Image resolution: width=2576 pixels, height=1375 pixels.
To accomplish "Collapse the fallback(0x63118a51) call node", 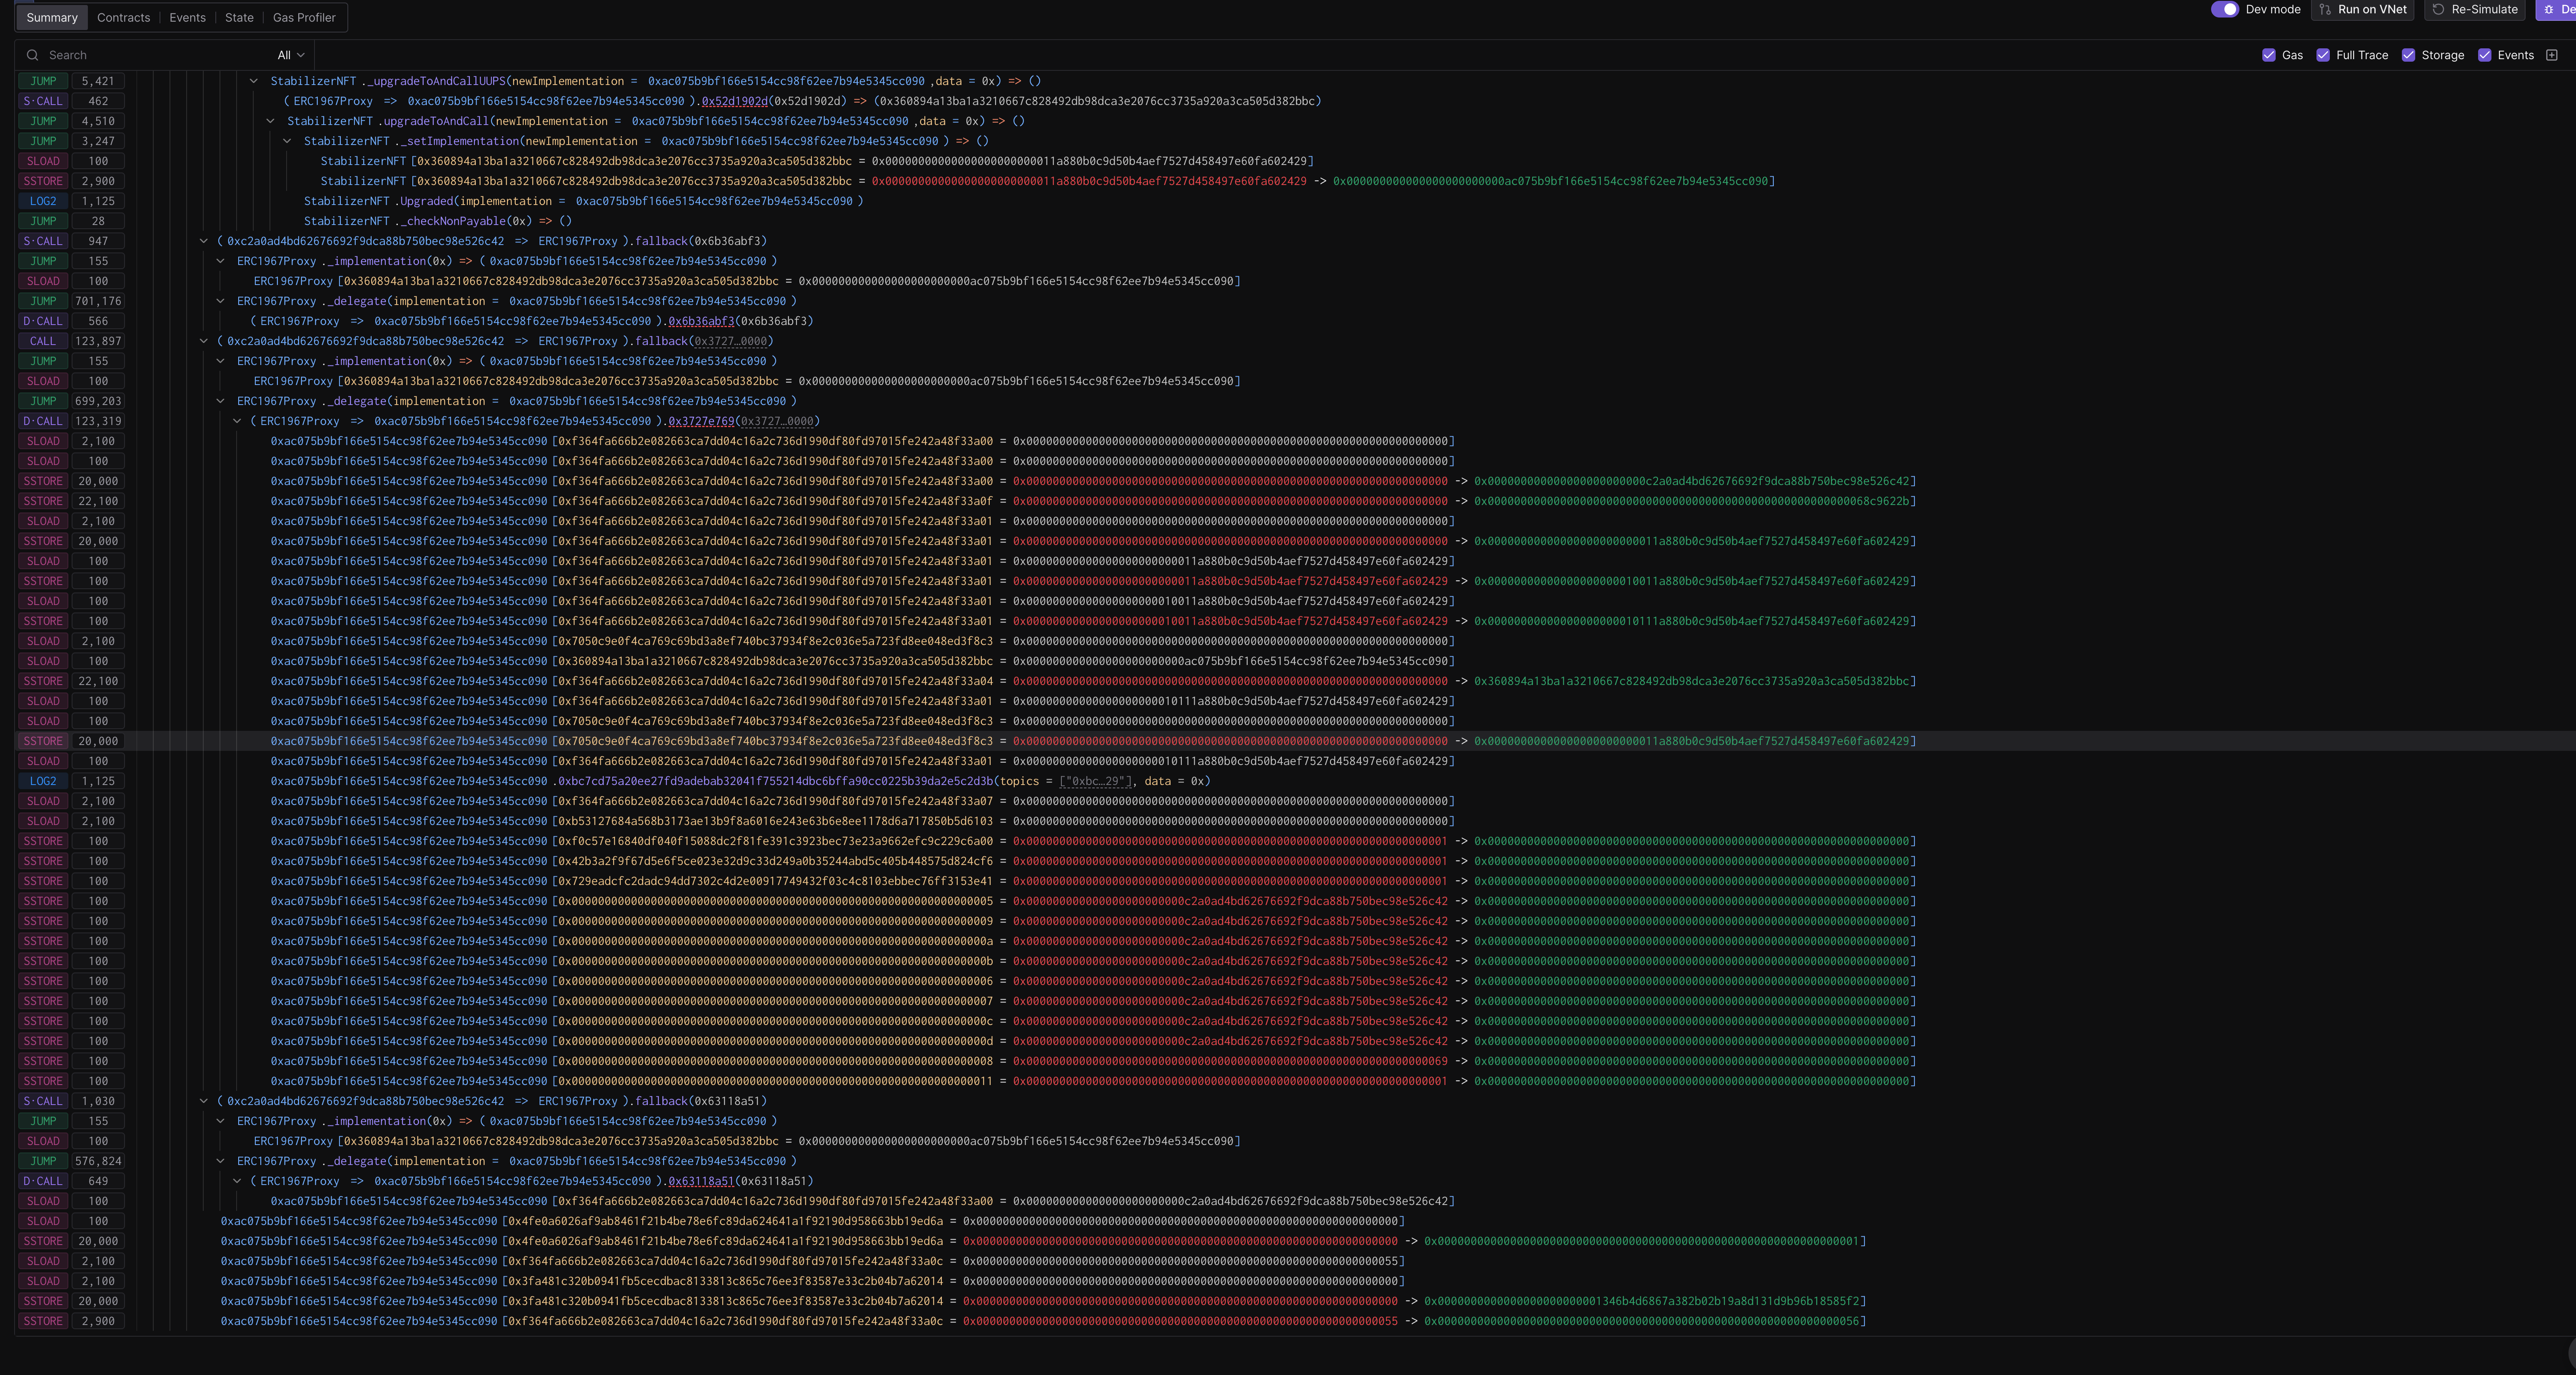I will pyautogui.click(x=203, y=1101).
